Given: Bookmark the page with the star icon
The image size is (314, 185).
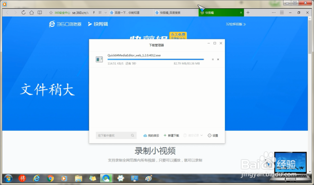Looking at the screenshot, I should pos(51,13).
